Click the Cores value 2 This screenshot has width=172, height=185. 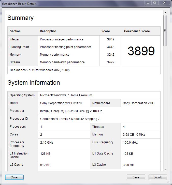pyautogui.click(x=41, y=135)
